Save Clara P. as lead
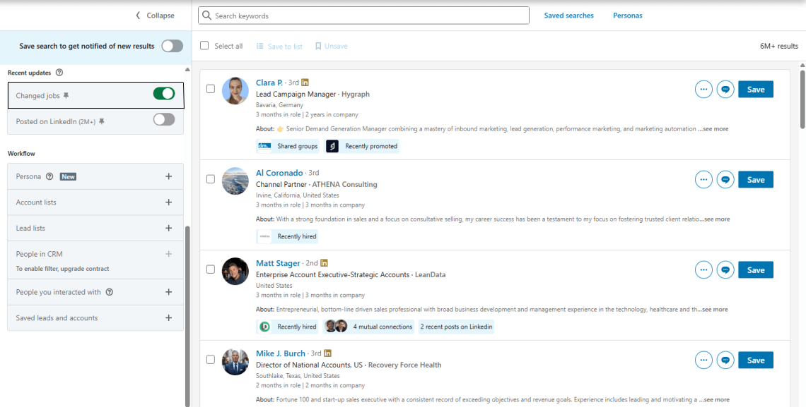 (756, 89)
